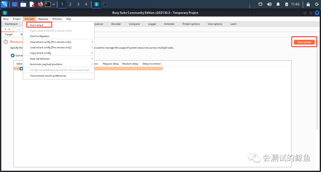Click the desktop panel icon in taskbar
Viewport: 321px width, 172px height.
tap(15, 4)
